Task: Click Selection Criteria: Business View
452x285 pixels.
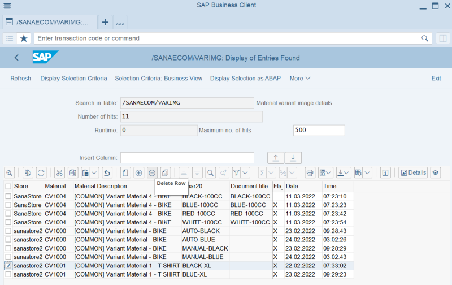Action: 159,79
